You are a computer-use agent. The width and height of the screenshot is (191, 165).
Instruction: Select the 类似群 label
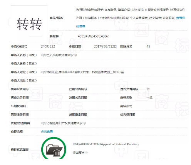pos(54,36)
